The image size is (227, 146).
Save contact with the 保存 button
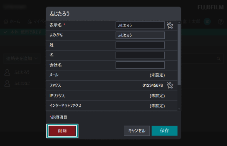[164, 131]
